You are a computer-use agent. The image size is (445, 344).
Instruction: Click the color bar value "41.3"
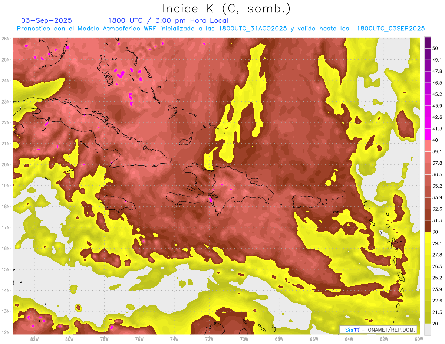click(x=437, y=129)
